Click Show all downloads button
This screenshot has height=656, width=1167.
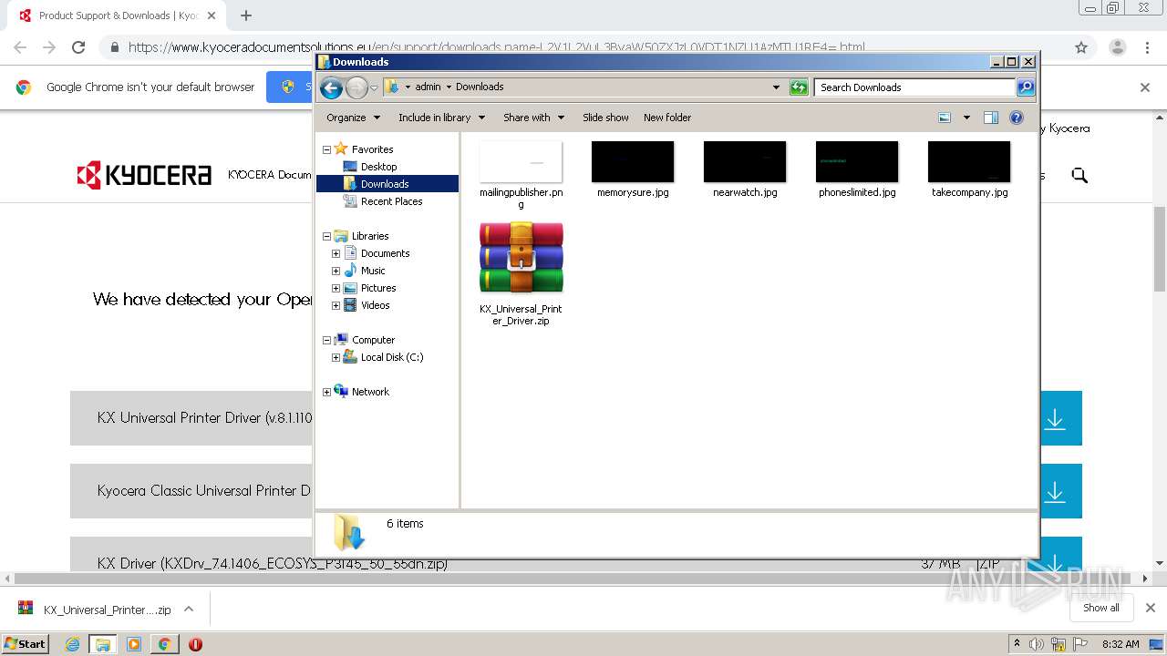click(1101, 608)
